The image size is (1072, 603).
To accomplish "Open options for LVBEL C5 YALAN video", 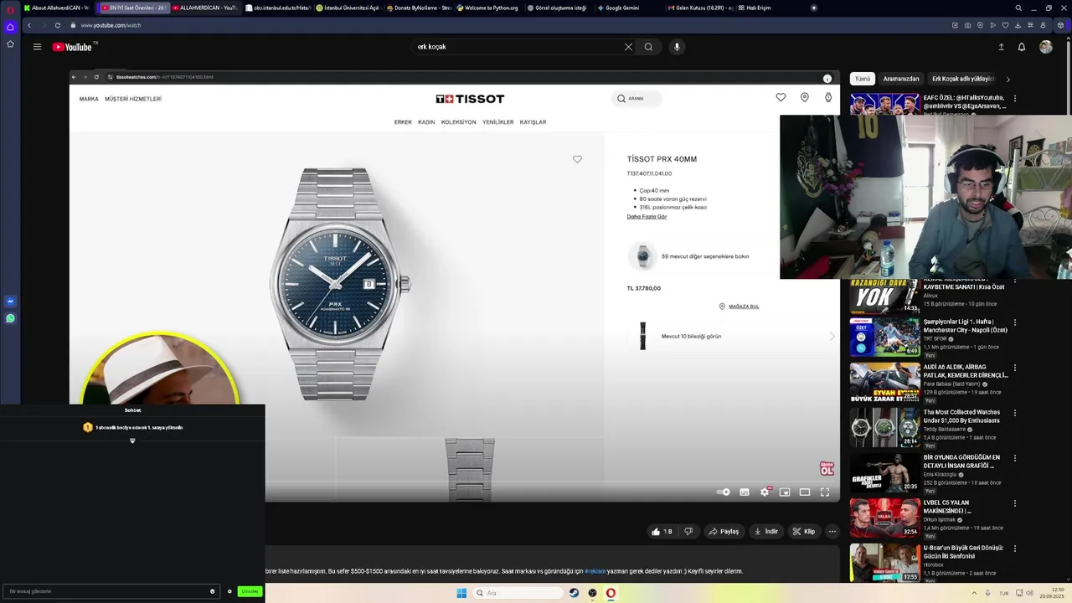I will pyautogui.click(x=1015, y=503).
